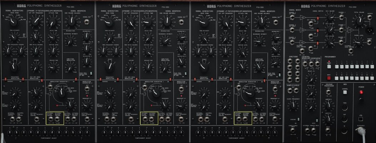Viewport: 376px width, 143px height.
Task: Click the Ext Switch jack for channel 1
Action: pos(311,24)
